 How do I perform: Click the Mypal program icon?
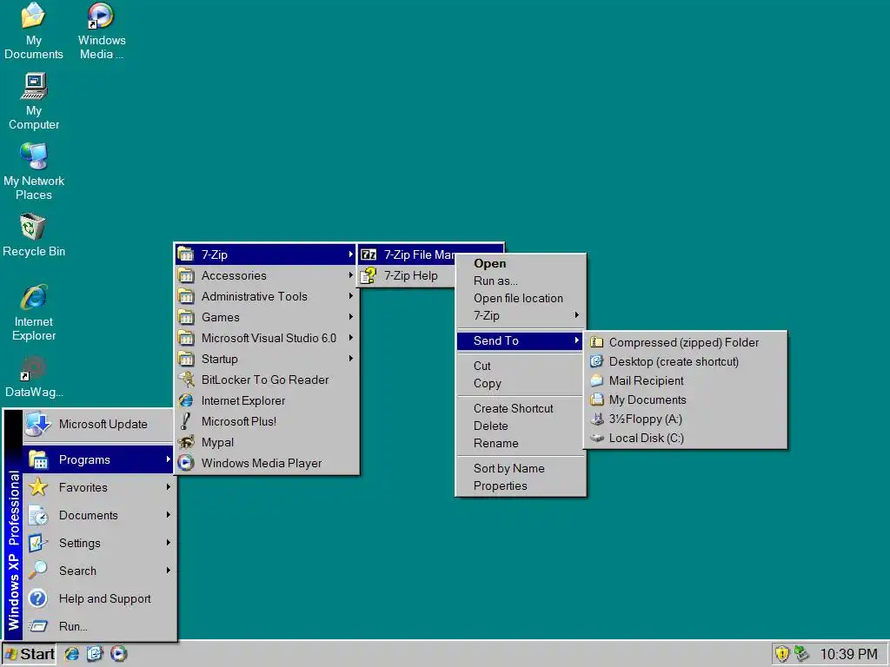click(186, 442)
